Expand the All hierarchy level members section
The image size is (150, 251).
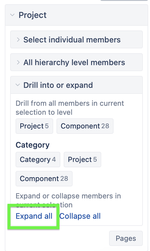pos(76,62)
